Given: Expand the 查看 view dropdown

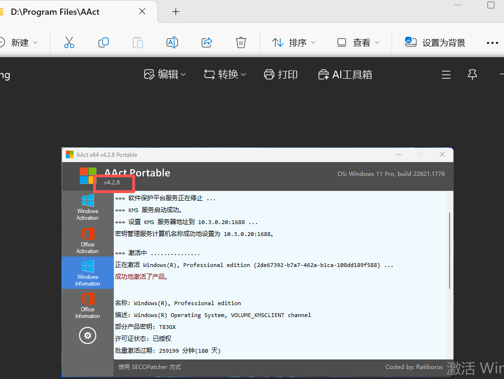Looking at the screenshot, I should (x=358, y=42).
